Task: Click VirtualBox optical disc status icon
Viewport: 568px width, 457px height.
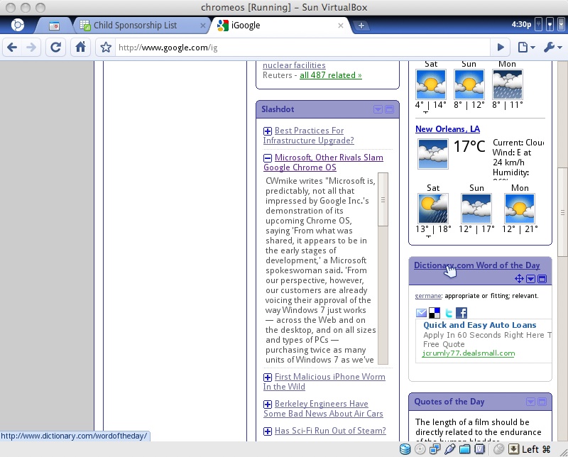Action: 420,449
